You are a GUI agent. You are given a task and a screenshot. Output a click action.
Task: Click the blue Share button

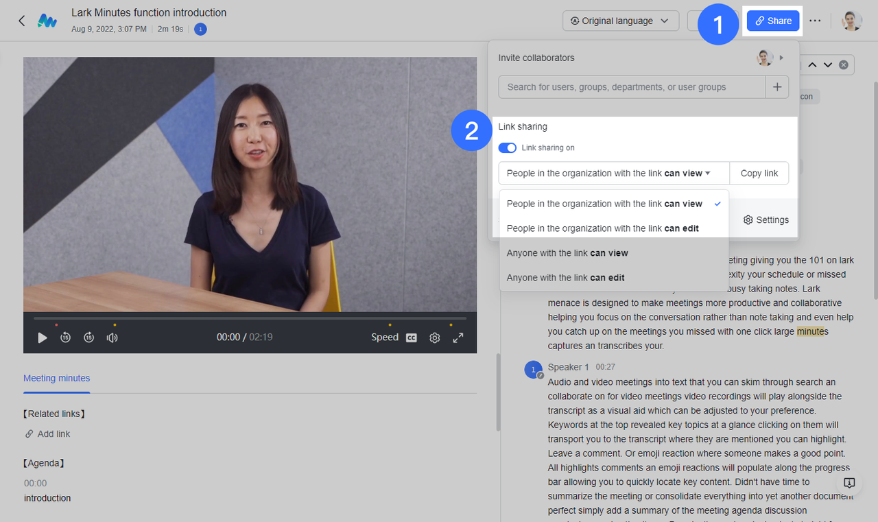[773, 21]
